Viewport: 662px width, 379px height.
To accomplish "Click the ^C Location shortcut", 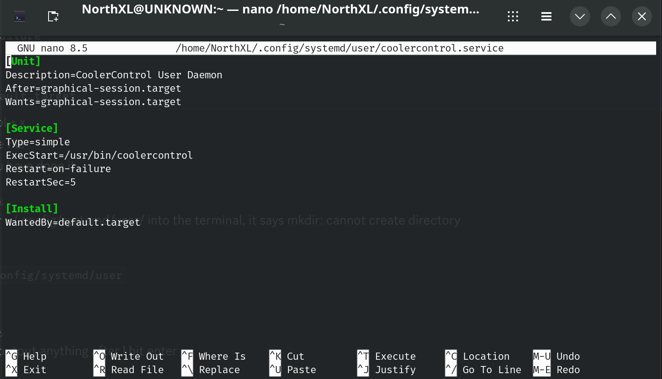I will (477, 356).
